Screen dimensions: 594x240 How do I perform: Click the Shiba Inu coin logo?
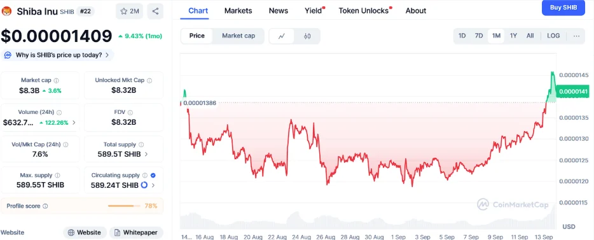7,11
